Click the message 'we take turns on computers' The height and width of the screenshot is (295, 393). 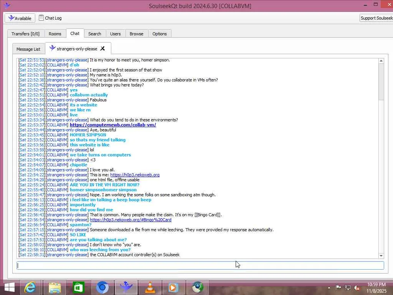[100, 155]
